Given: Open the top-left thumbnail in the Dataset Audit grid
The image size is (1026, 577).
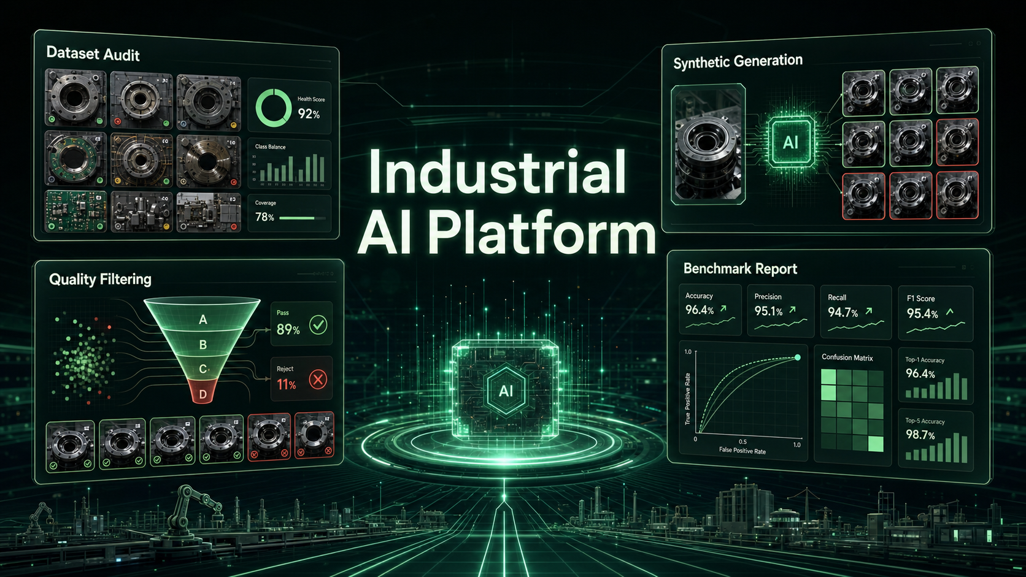Looking at the screenshot, I should pyautogui.click(x=75, y=99).
